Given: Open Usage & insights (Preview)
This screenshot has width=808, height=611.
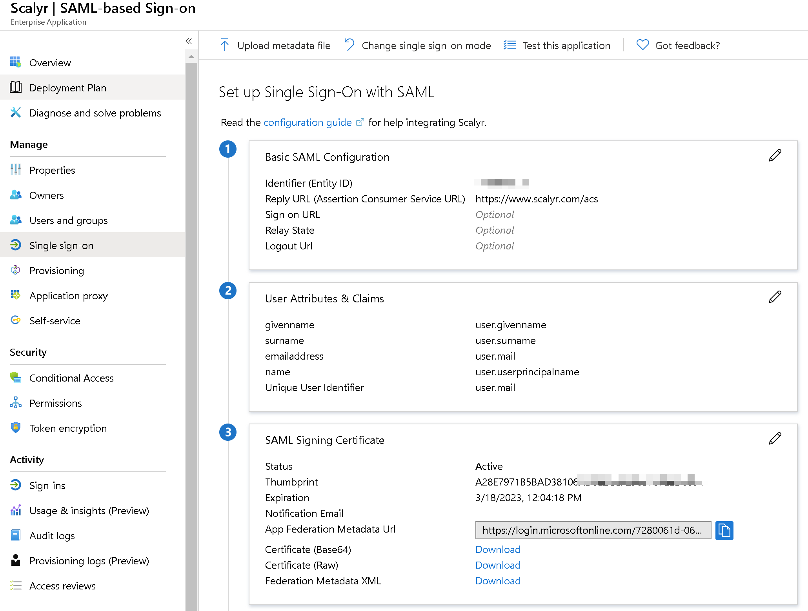Looking at the screenshot, I should click(93, 511).
